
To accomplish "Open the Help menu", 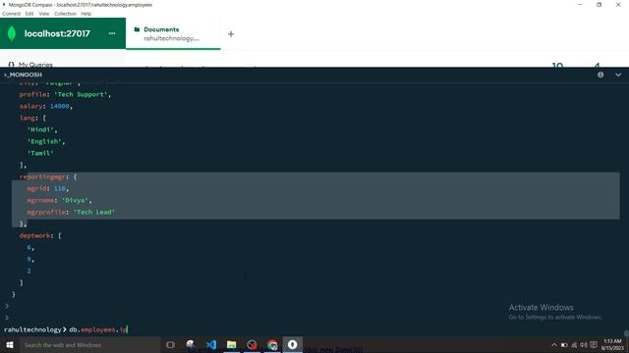I will tap(86, 14).
